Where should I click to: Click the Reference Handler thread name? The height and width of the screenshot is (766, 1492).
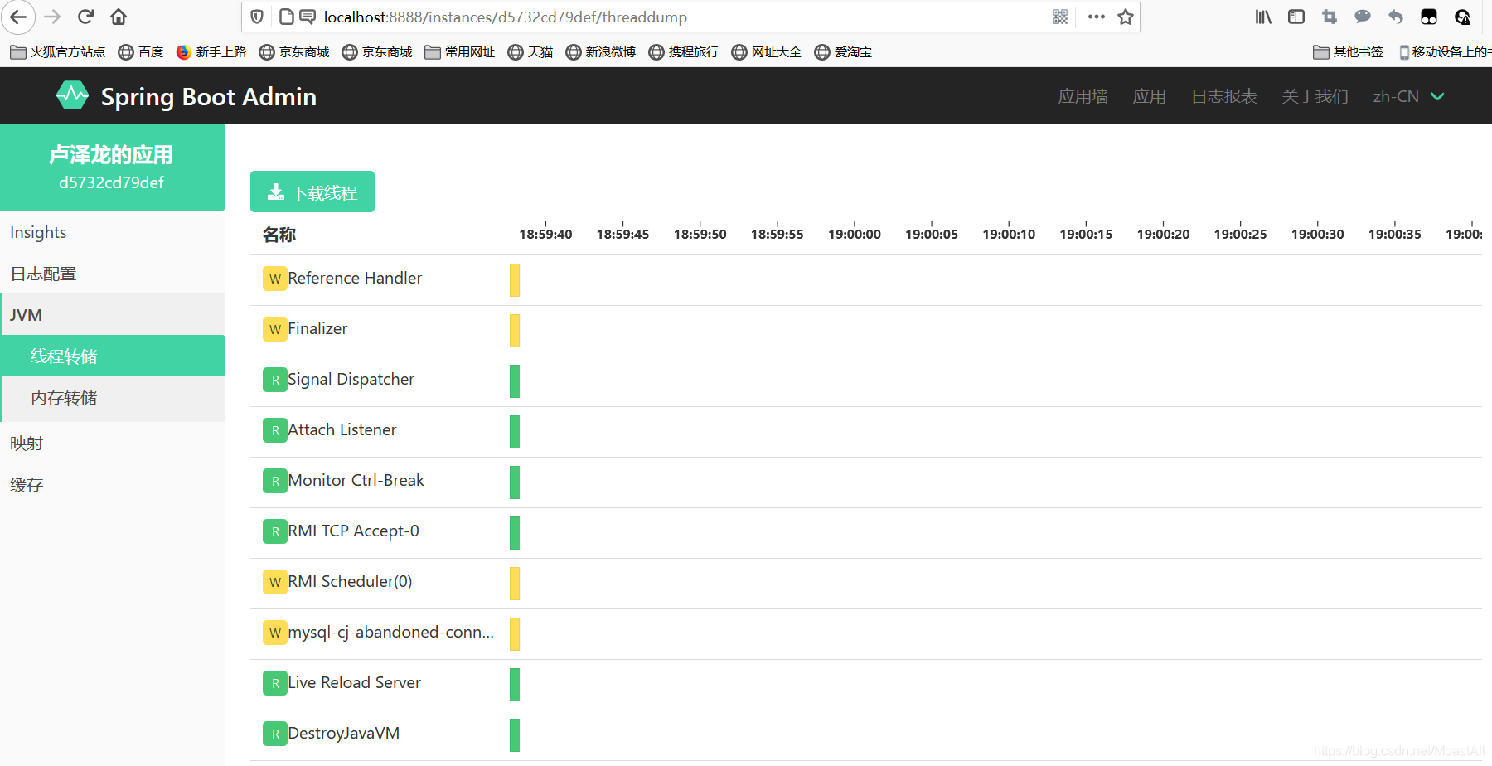click(355, 278)
